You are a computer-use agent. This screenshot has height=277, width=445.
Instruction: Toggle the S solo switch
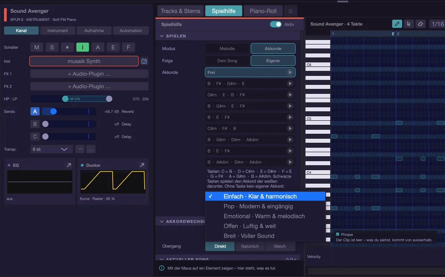tap(52, 47)
